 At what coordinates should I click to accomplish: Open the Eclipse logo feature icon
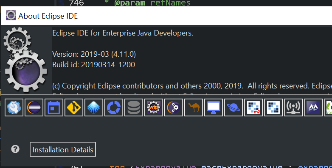34,107
